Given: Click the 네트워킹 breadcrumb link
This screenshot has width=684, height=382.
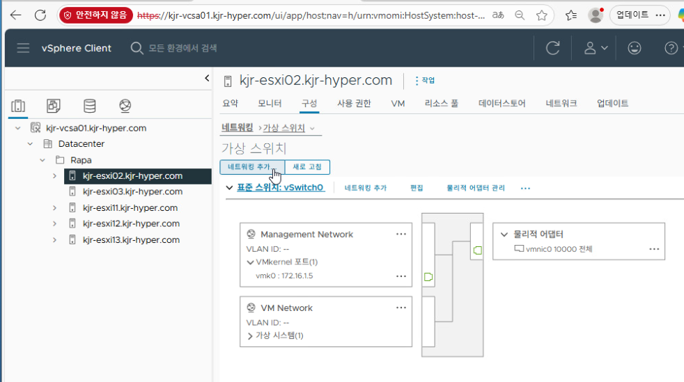Looking at the screenshot, I should (x=238, y=127).
